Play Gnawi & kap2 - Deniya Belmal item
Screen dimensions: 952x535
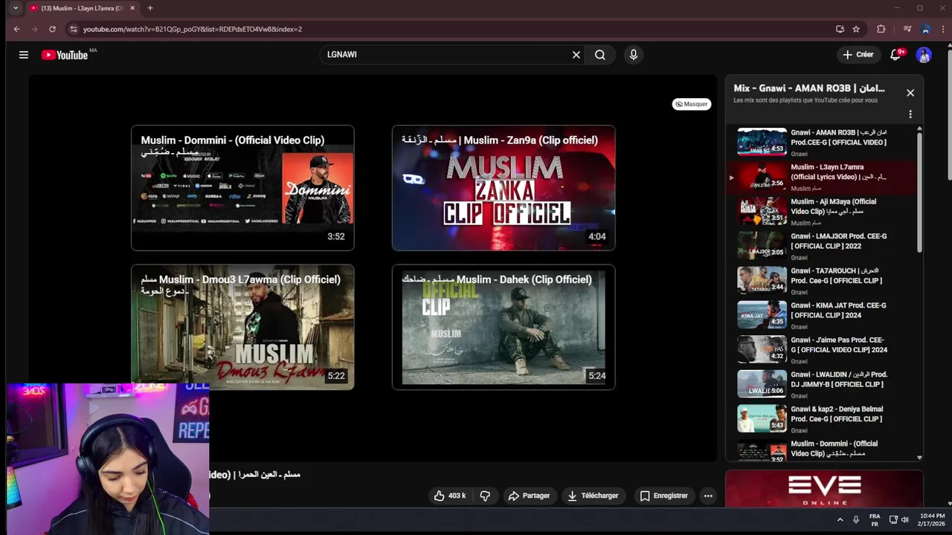tap(822, 419)
